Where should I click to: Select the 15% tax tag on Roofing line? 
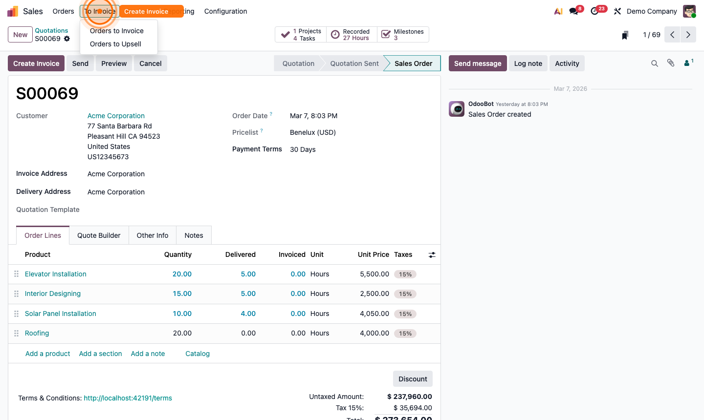click(405, 333)
